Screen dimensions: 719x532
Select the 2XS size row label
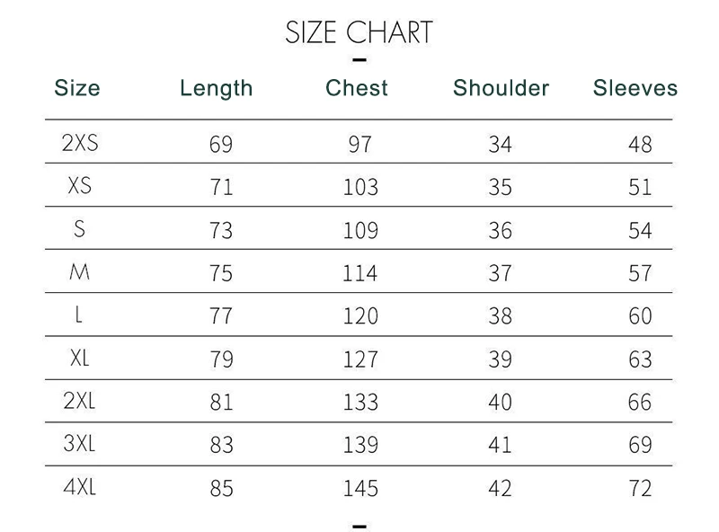click(79, 142)
